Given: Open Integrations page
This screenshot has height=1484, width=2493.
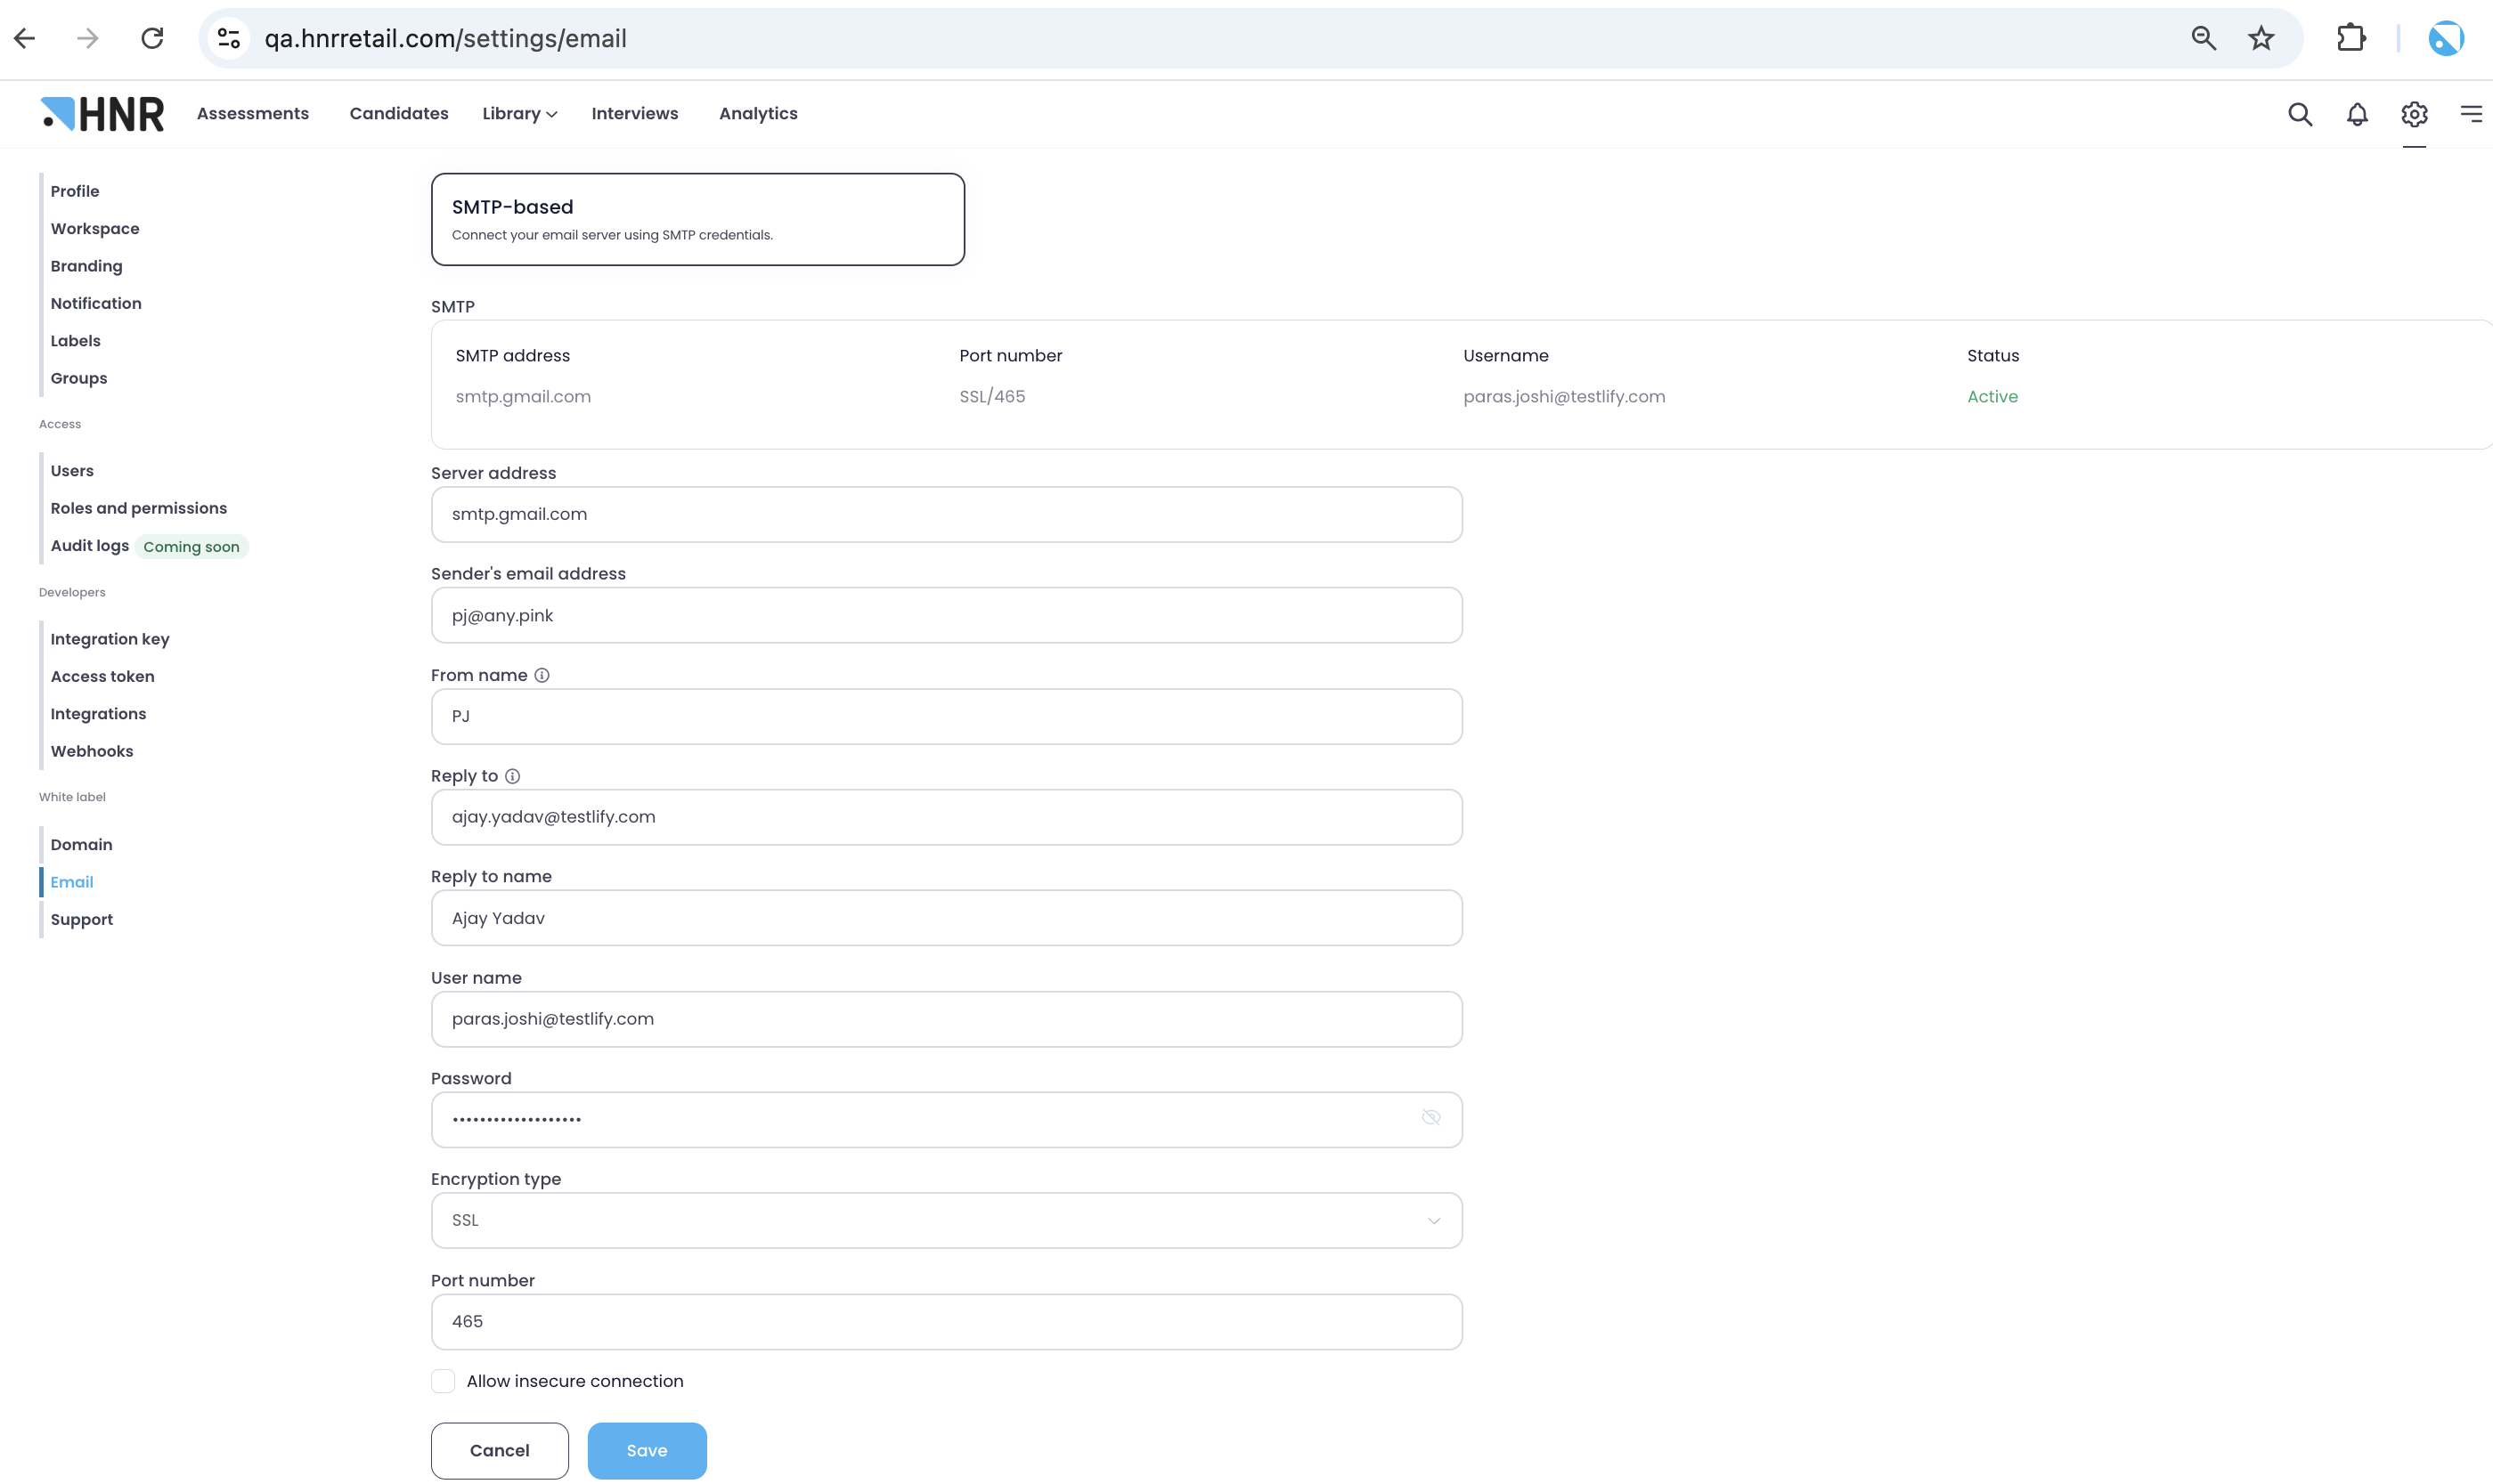Looking at the screenshot, I should point(98,714).
